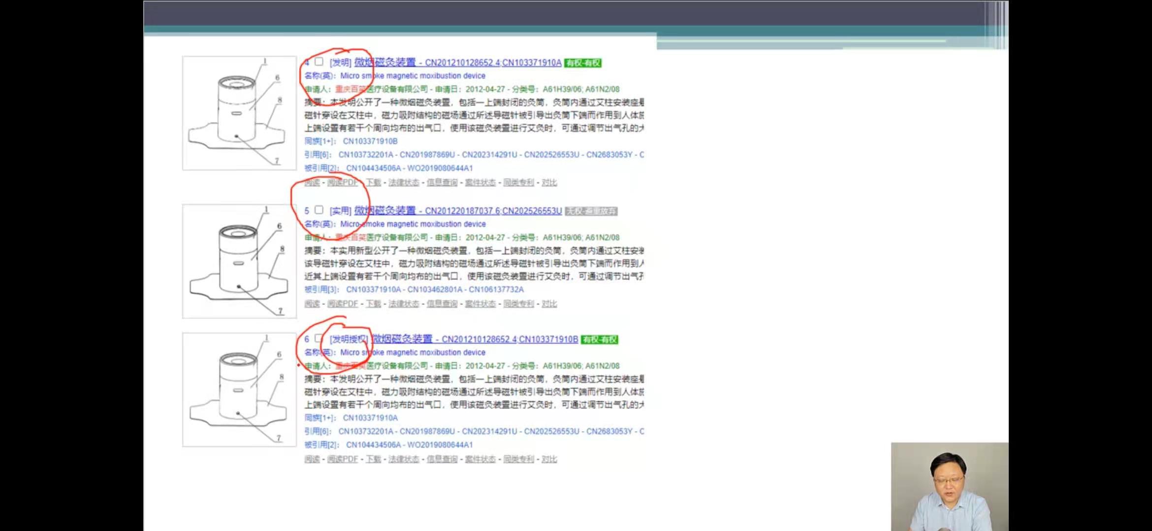Open family patent CN103371910B under result 4
The height and width of the screenshot is (531, 1152).
pos(370,141)
